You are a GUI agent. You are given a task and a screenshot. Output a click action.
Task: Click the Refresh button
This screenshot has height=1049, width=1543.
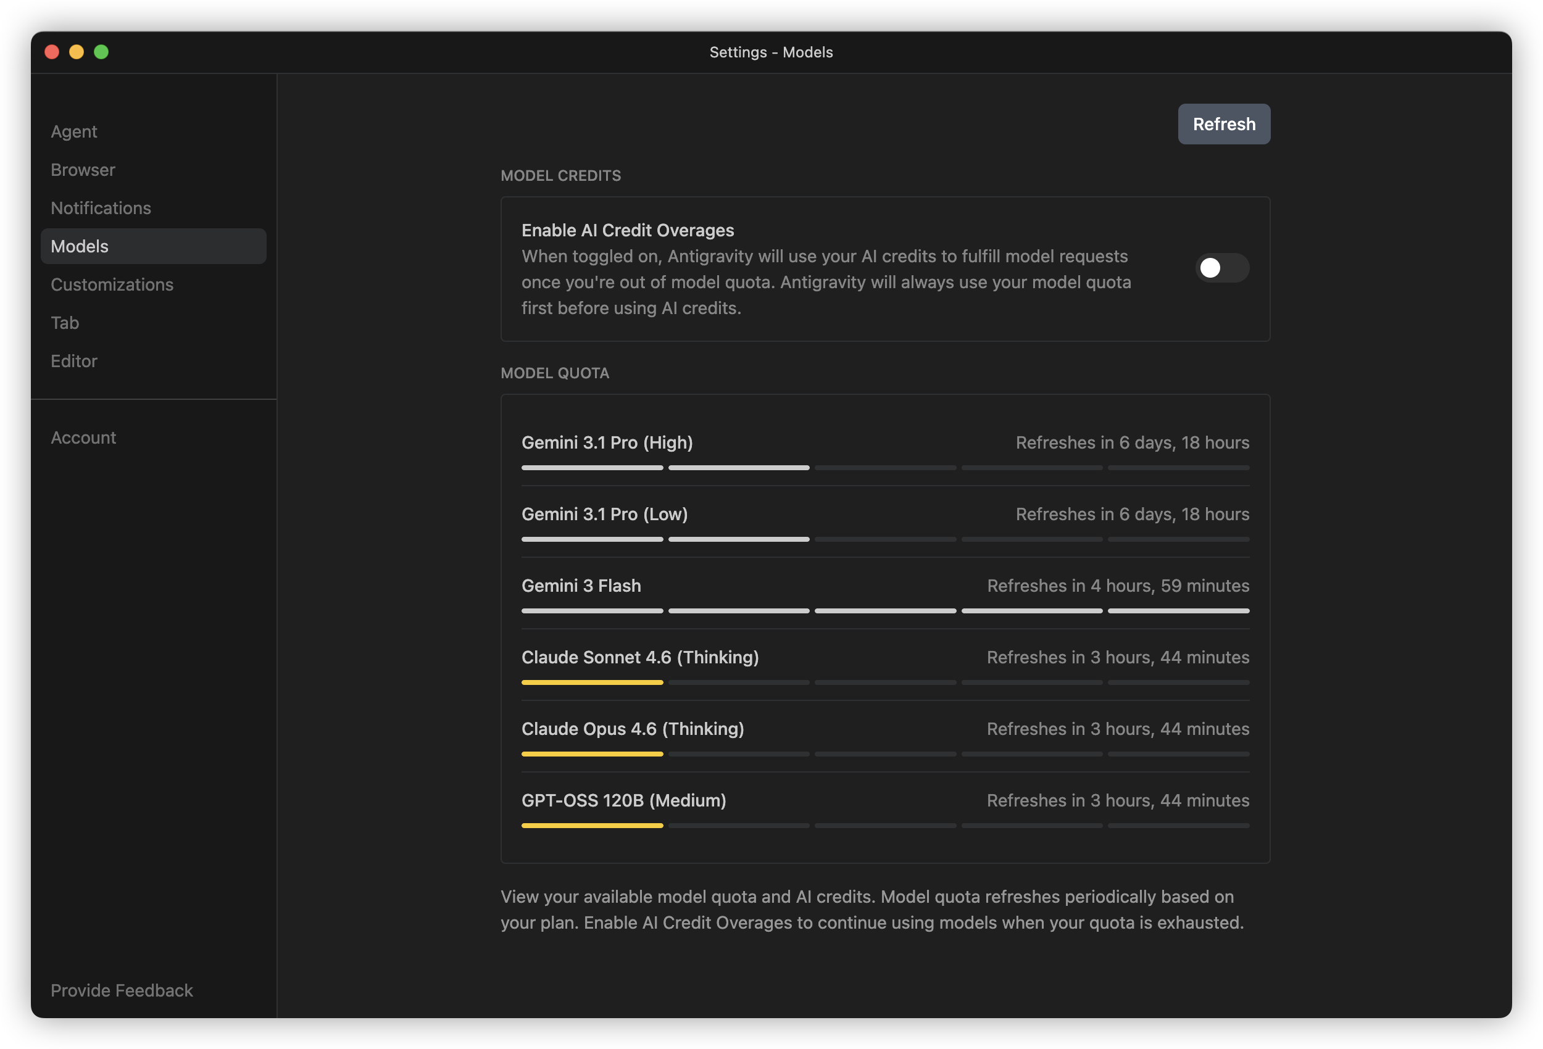(1224, 124)
